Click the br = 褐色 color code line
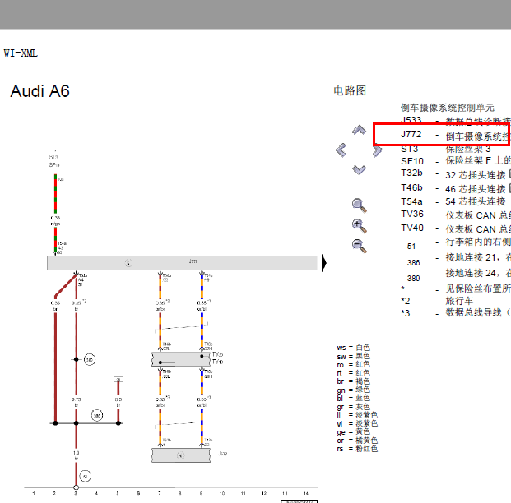Screen dimensions: 511x503 coord(353,381)
